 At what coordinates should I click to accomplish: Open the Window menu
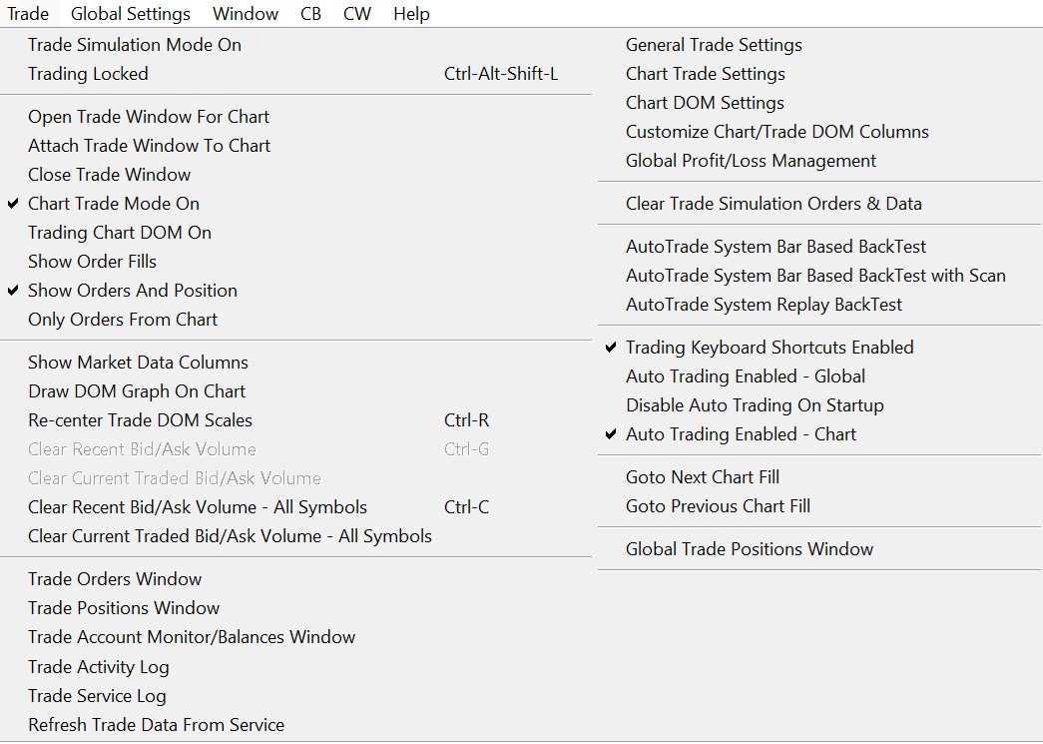246,14
